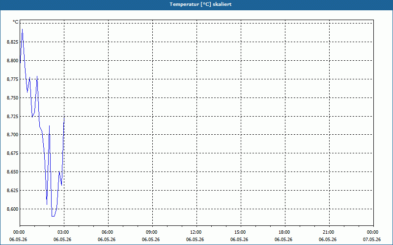Click the 8,775 y-axis value
This screenshot has width=393, height=245.
13,79
